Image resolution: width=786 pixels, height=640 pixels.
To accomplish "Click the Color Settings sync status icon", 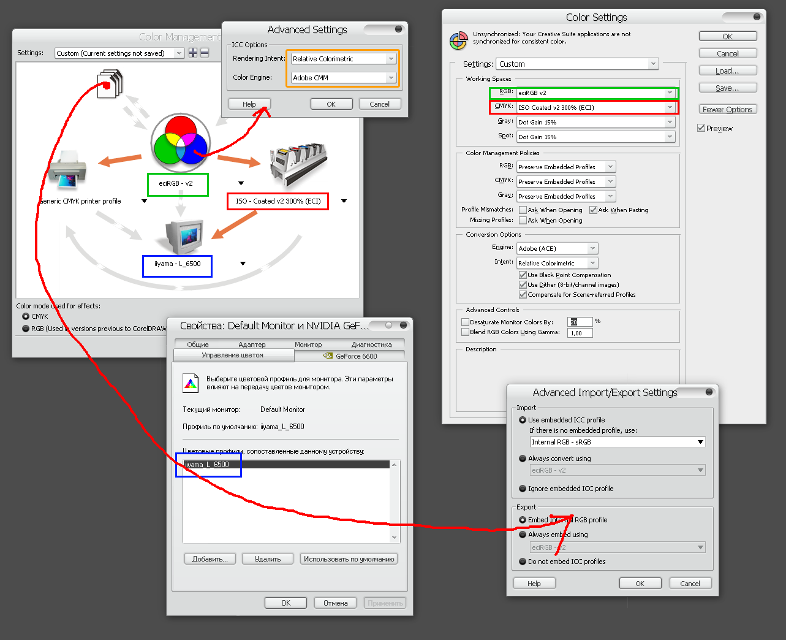I will 458,40.
